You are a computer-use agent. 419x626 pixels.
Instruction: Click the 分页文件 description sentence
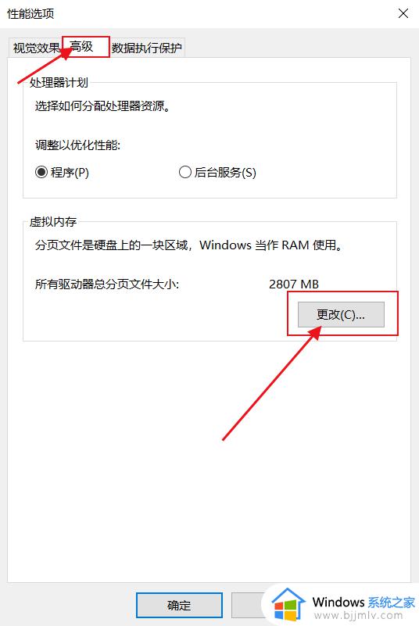point(189,245)
